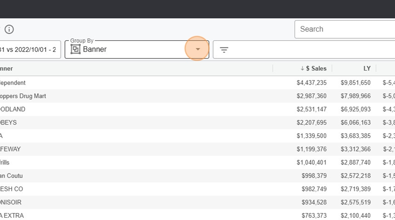The width and height of the screenshot is (395, 220).
Task: Click the $2,719,389 LY cell
Action: [355, 189]
